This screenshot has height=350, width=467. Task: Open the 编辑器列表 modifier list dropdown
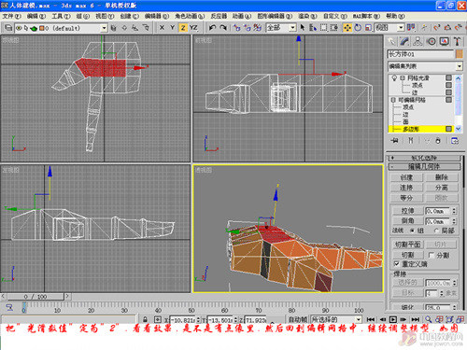(x=425, y=66)
